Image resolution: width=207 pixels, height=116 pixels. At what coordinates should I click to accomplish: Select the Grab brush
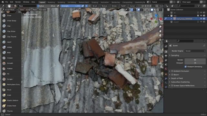click(11, 95)
